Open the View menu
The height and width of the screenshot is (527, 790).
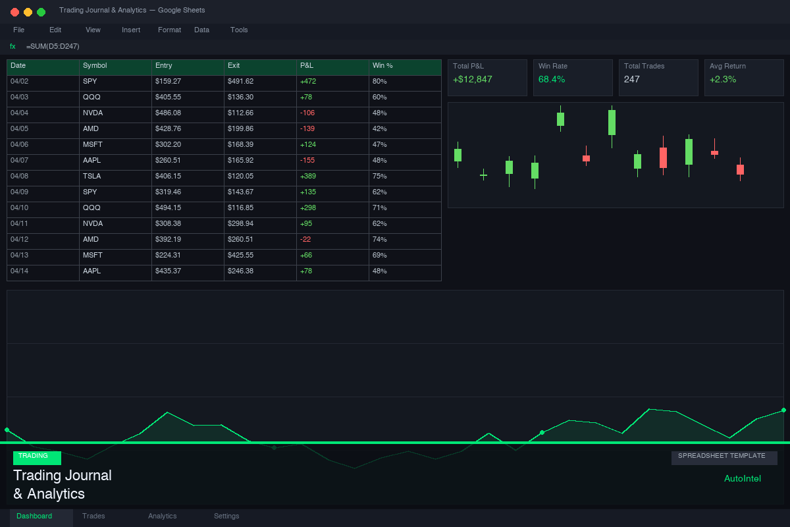(x=93, y=30)
